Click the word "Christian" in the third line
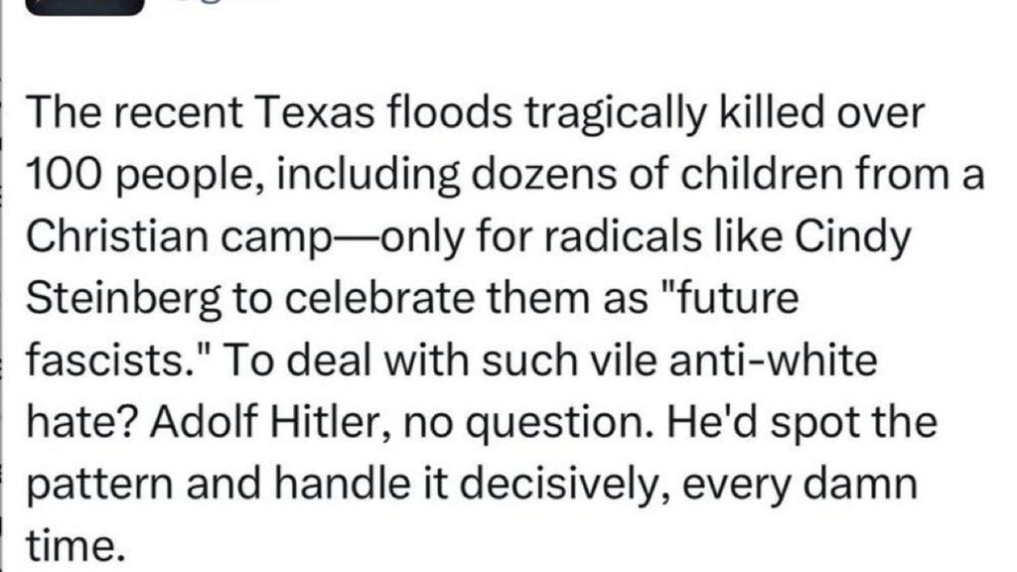 pos(117,236)
